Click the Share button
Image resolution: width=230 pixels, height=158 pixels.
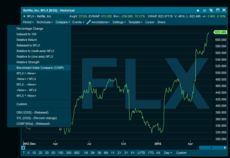[x=161, y=22]
